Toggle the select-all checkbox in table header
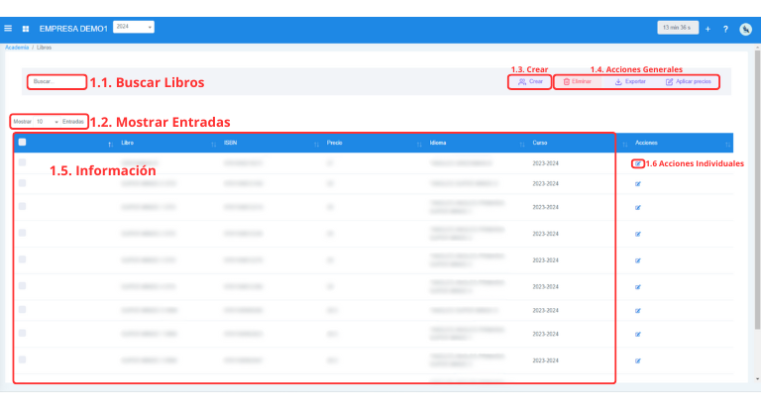Screen dimensions: 761x409 tap(23, 143)
